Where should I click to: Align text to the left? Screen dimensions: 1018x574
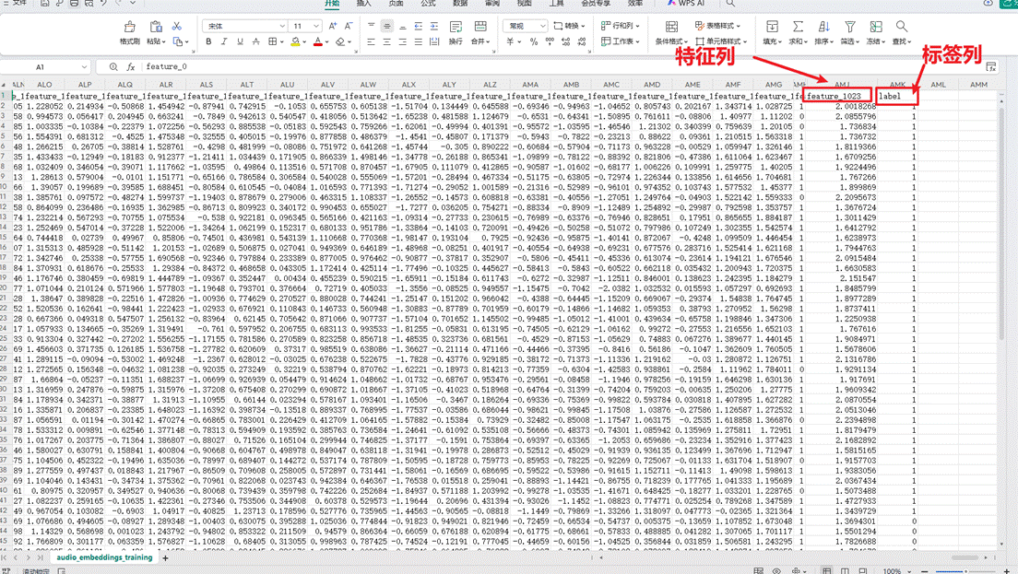372,41
